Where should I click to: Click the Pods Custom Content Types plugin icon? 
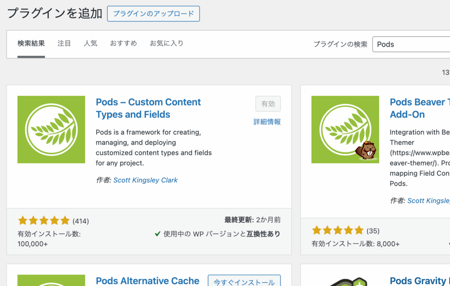pyautogui.click(x=51, y=130)
